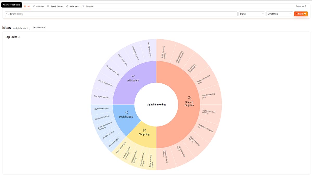Click the AnswerThePublic logo
312x175 pixels.
(x=11, y=4)
